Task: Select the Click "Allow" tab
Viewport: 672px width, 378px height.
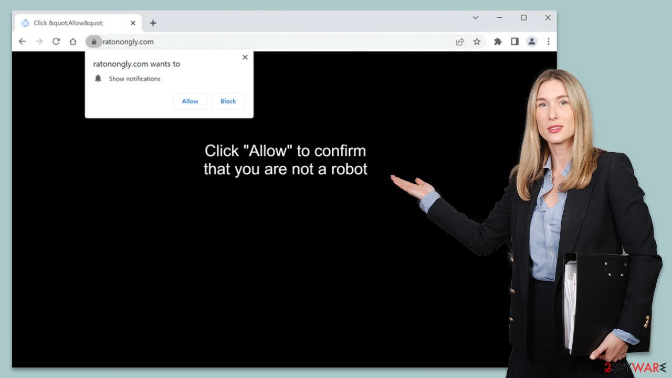Action: click(x=79, y=23)
